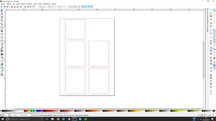Image resolution: width=216 pixels, height=121 pixels.
Task: Click the canvas vertical scrollbar
Action: [204, 60]
